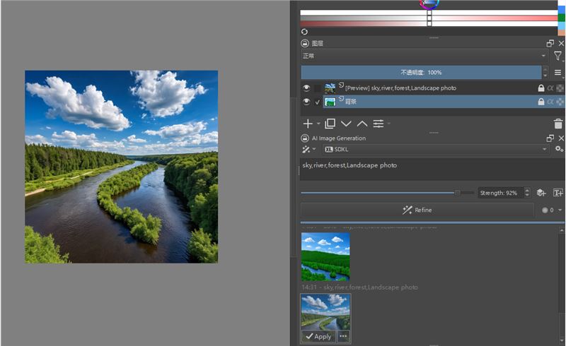
Task: Toggle lock on the 背景 layer
Action: [541, 102]
